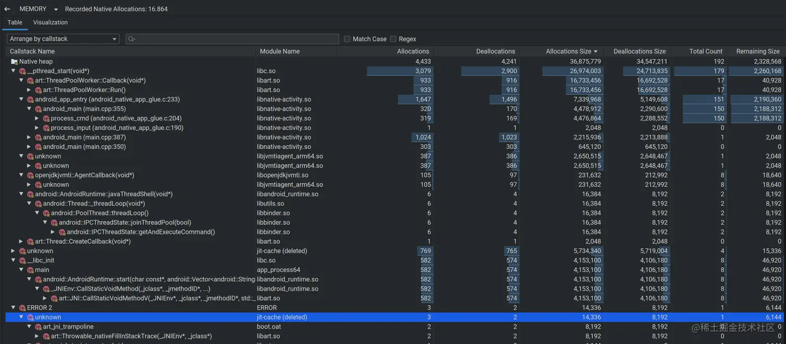This screenshot has width=786, height=344.
Task: Switch to the Visualization tab
Action: [50, 22]
